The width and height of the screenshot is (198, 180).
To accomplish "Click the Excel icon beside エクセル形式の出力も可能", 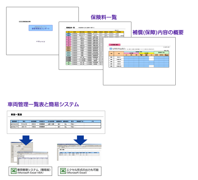I will pyautogui.click(x=63, y=171).
